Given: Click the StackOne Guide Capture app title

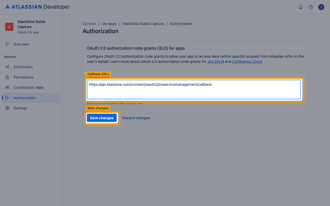Looking at the screenshot, I should [31, 24].
